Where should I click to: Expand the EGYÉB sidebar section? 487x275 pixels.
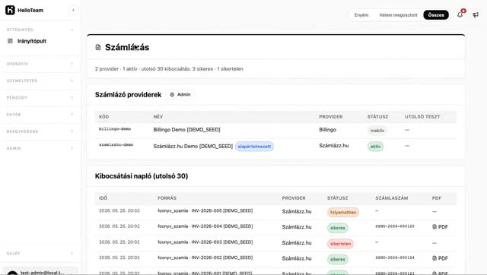(40, 115)
